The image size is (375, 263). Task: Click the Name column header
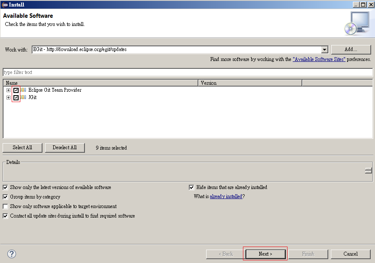[101, 83]
